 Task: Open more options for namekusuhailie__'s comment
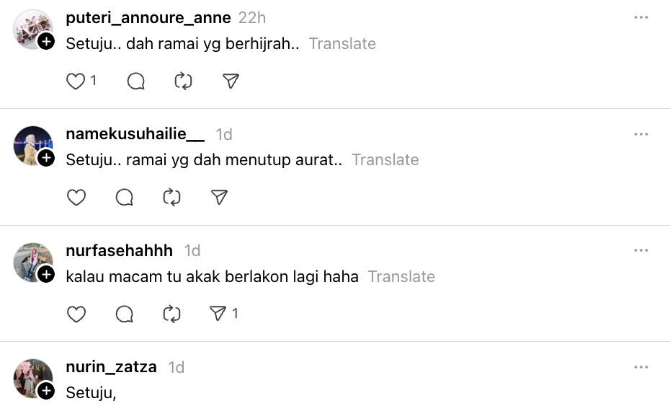641,134
